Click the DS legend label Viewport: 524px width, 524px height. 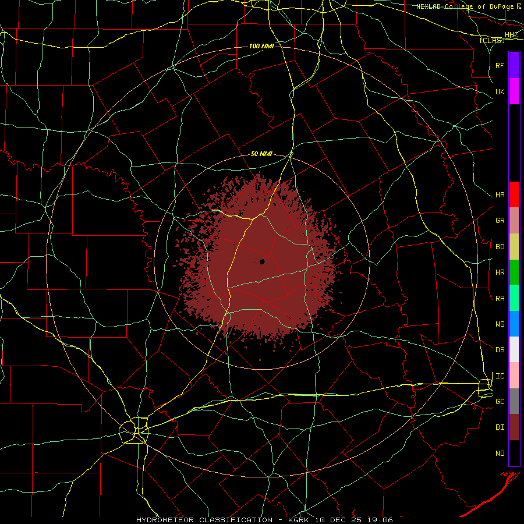point(500,349)
